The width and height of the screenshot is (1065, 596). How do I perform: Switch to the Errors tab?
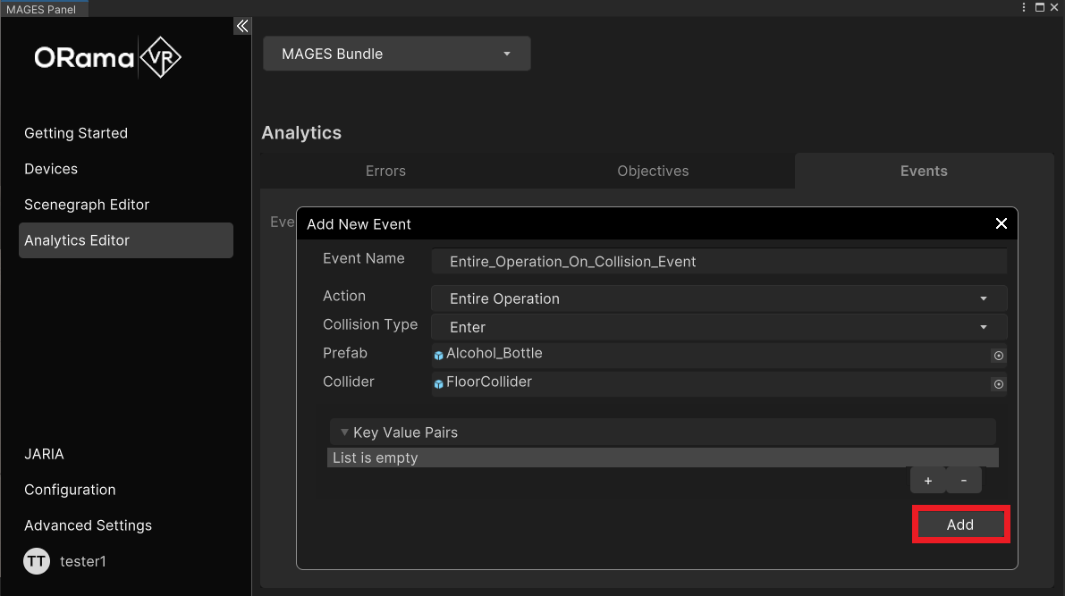coord(385,171)
